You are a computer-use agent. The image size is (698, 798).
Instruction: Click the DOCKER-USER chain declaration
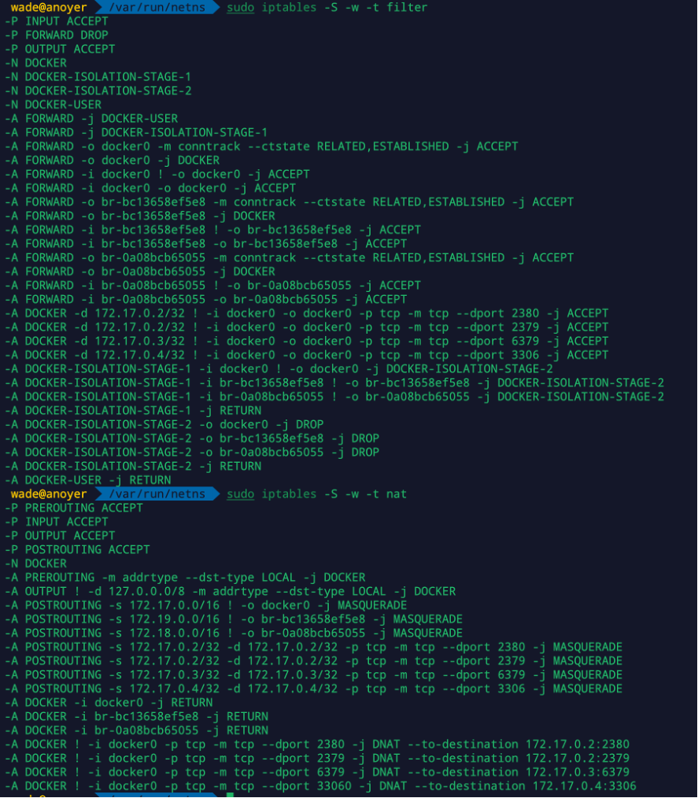54,104
